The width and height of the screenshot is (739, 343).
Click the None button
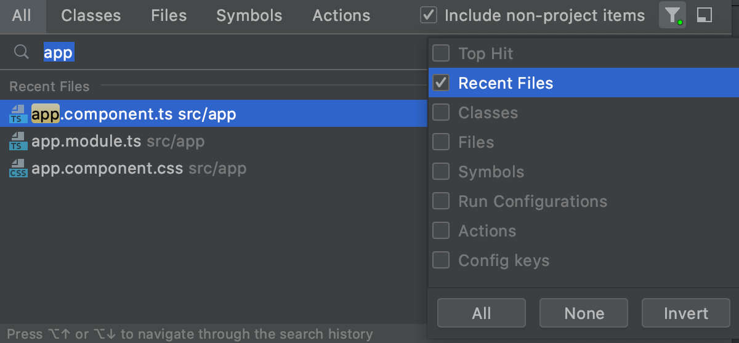[x=584, y=313]
